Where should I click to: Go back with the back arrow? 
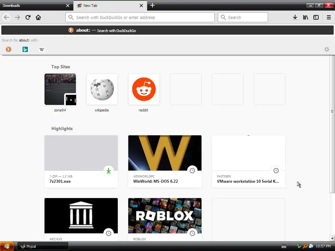[7, 17]
